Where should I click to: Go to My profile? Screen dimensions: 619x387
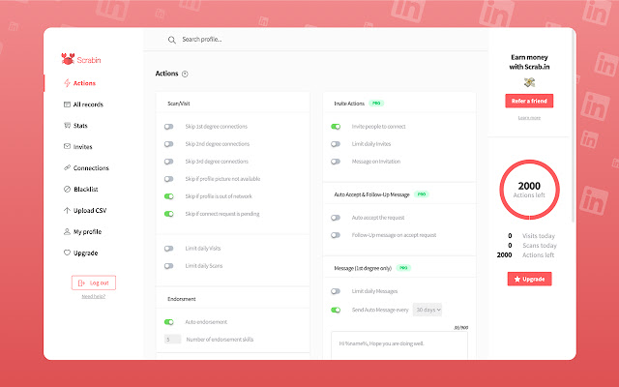(87, 231)
